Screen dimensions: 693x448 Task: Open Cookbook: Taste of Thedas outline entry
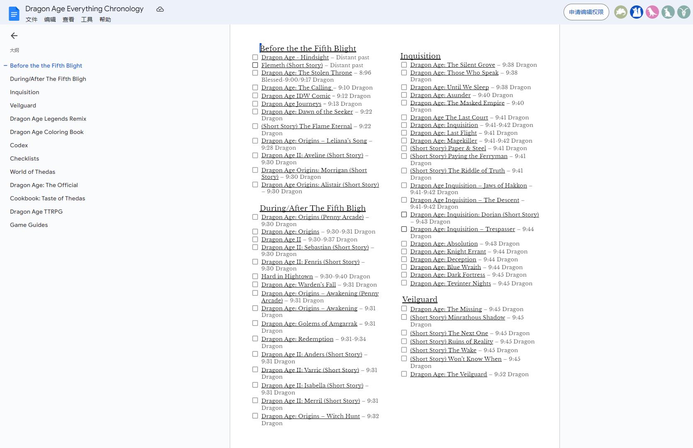click(48, 198)
